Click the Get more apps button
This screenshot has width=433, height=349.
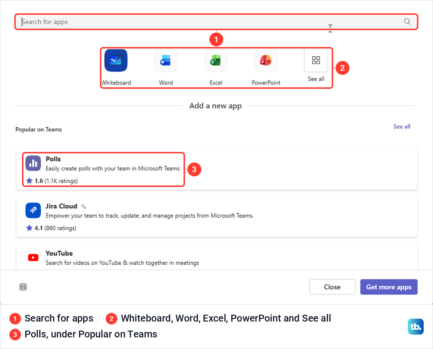[389, 287]
